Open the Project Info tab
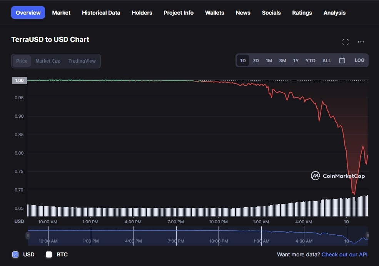Screen dimensions: 379x266 [x=179, y=13]
